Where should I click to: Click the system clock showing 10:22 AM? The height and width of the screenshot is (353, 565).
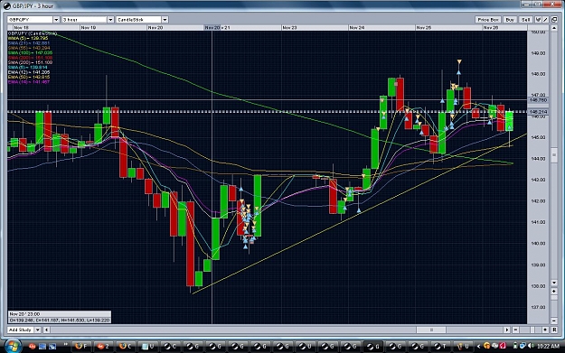tap(548, 346)
